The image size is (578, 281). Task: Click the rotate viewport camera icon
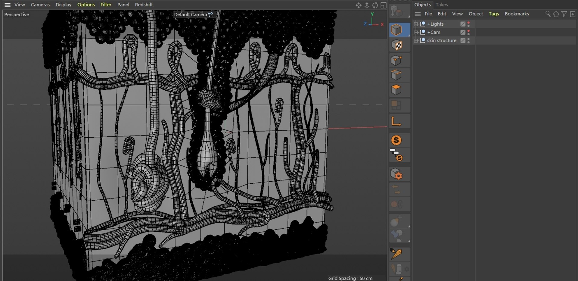pos(375,5)
